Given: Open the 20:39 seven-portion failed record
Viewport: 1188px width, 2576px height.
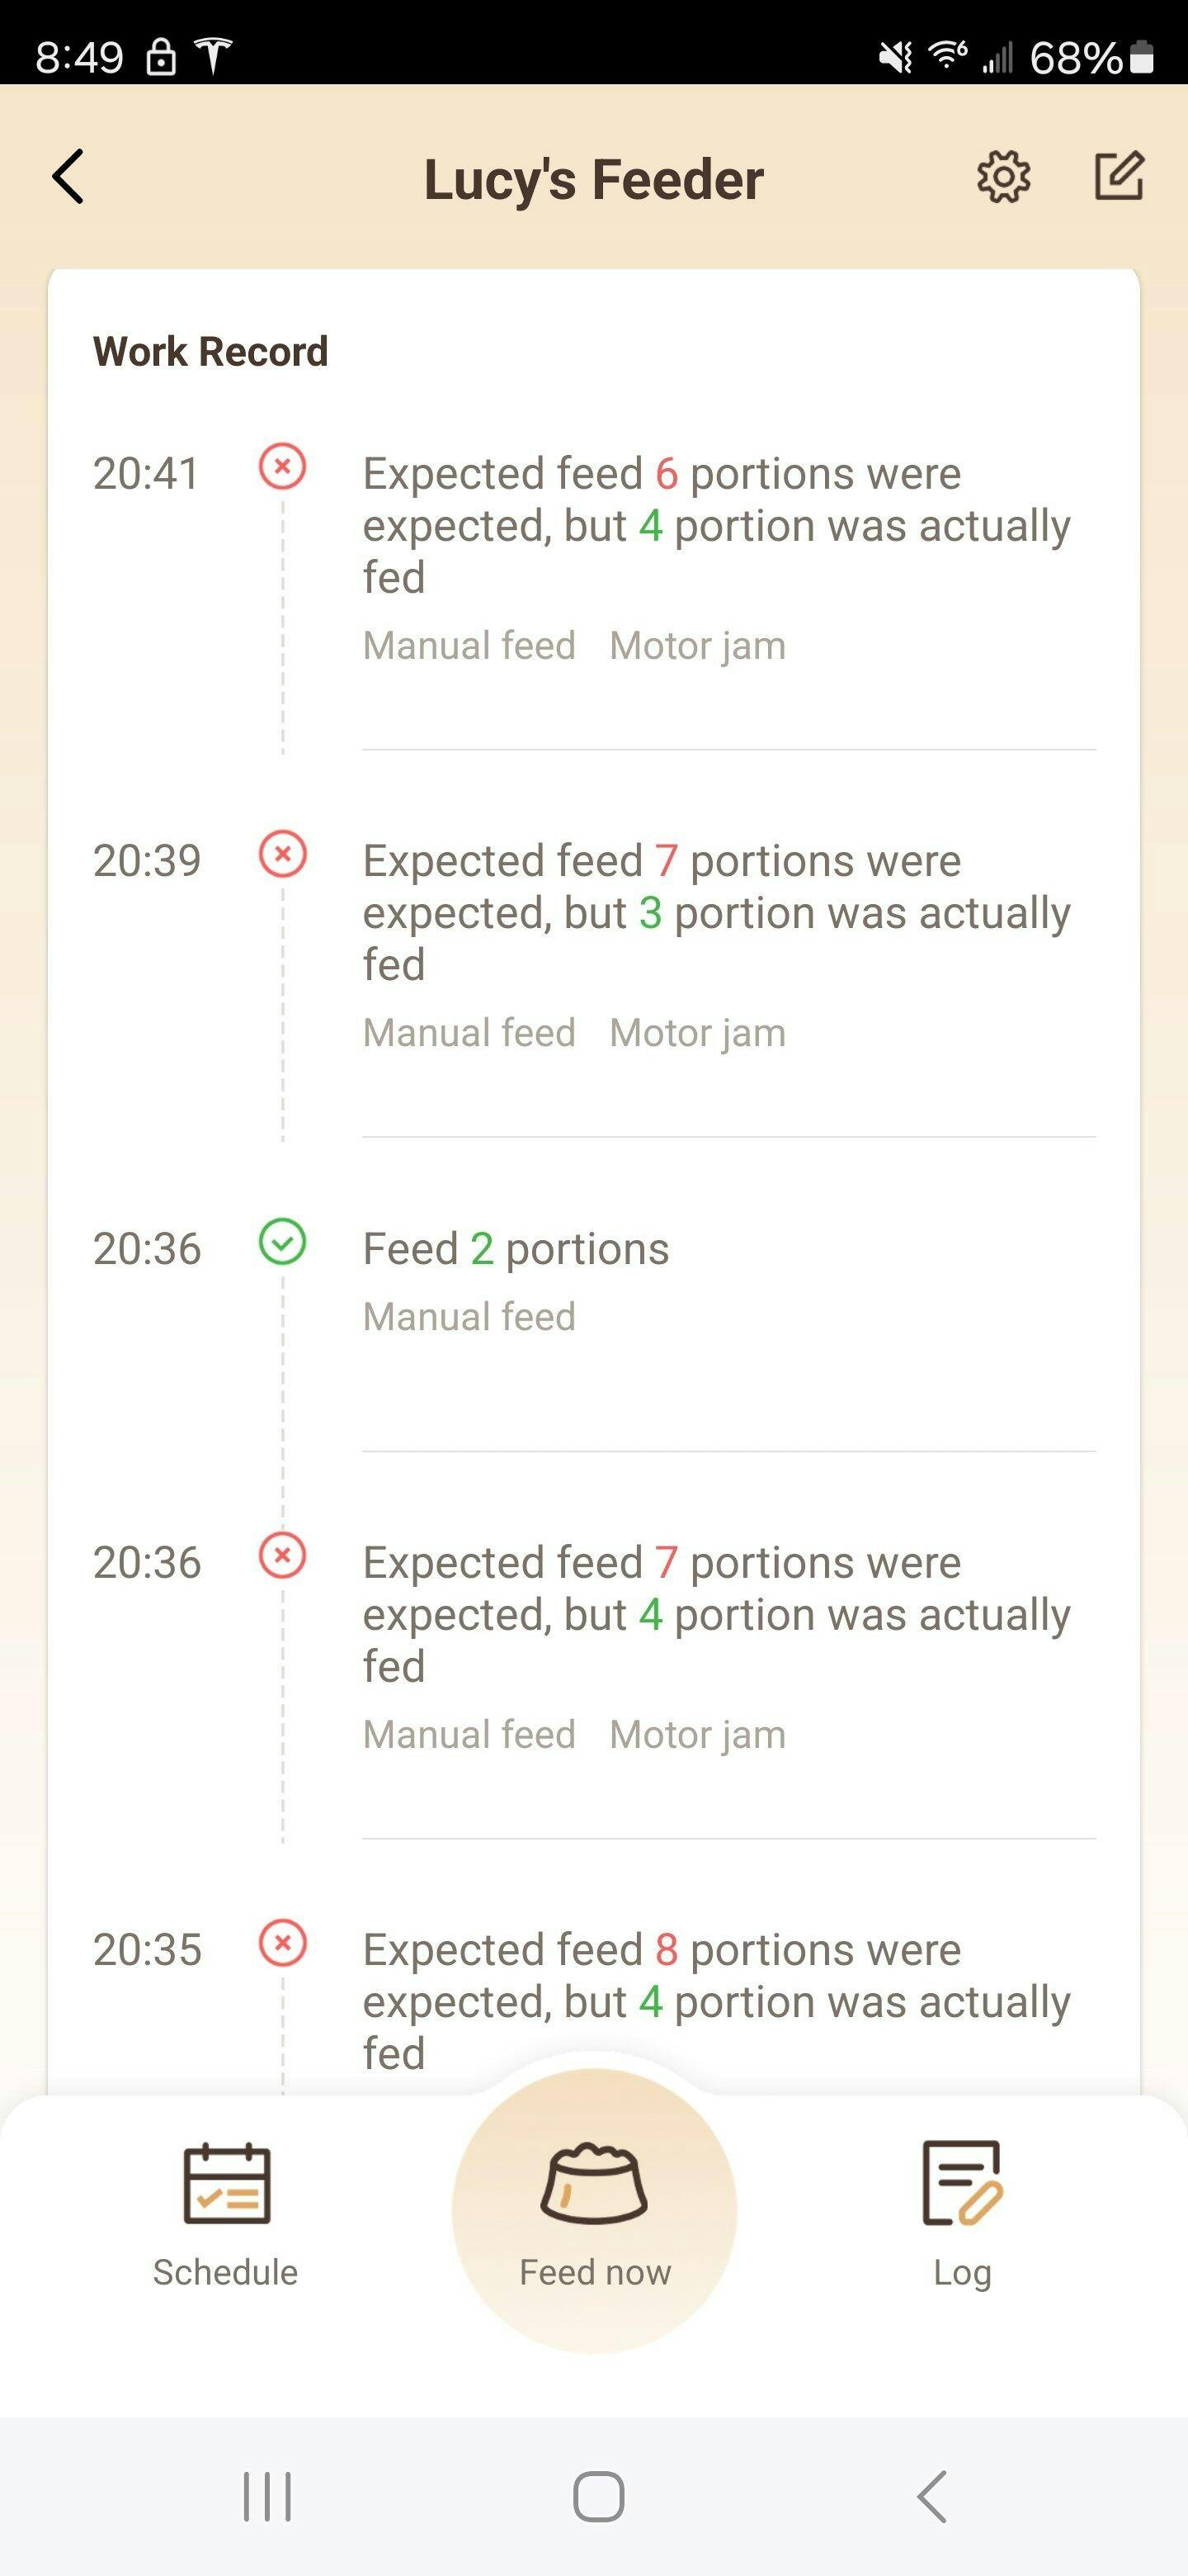Looking at the screenshot, I should [x=715, y=912].
